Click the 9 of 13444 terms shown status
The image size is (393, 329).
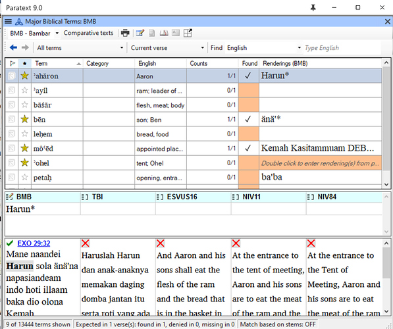pyautogui.click(x=38, y=324)
